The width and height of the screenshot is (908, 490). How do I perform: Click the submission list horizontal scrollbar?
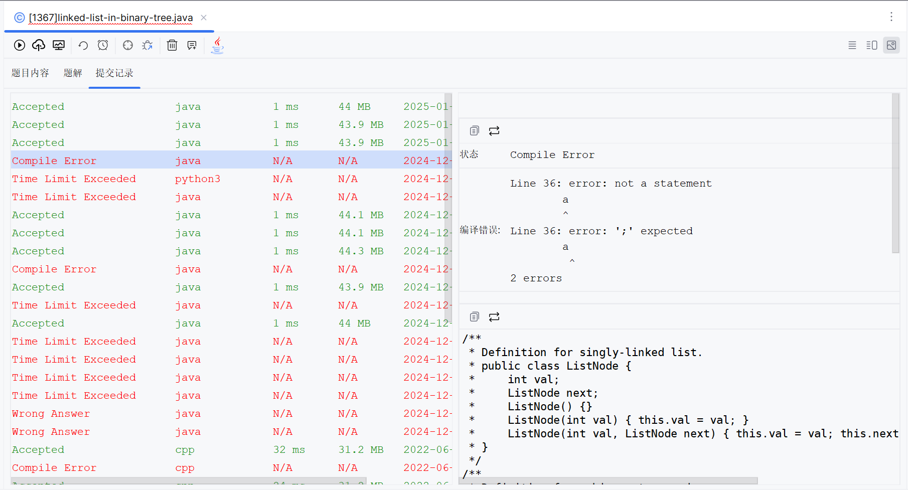tap(189, 480)
